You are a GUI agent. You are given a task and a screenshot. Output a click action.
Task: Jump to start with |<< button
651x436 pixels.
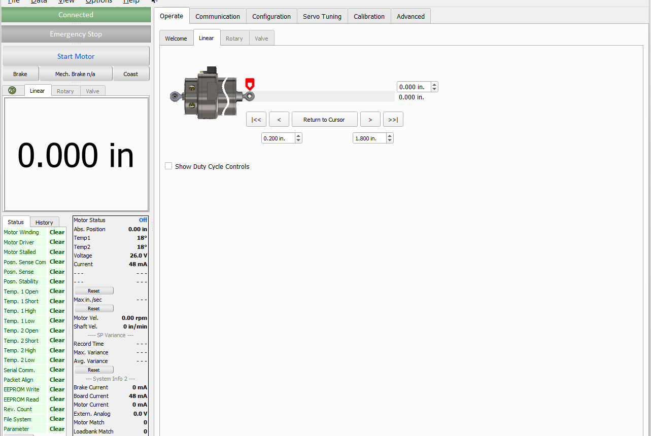256,120
